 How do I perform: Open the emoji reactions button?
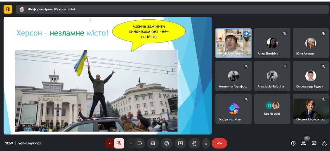pyautogui.click(x=167, y=144)
